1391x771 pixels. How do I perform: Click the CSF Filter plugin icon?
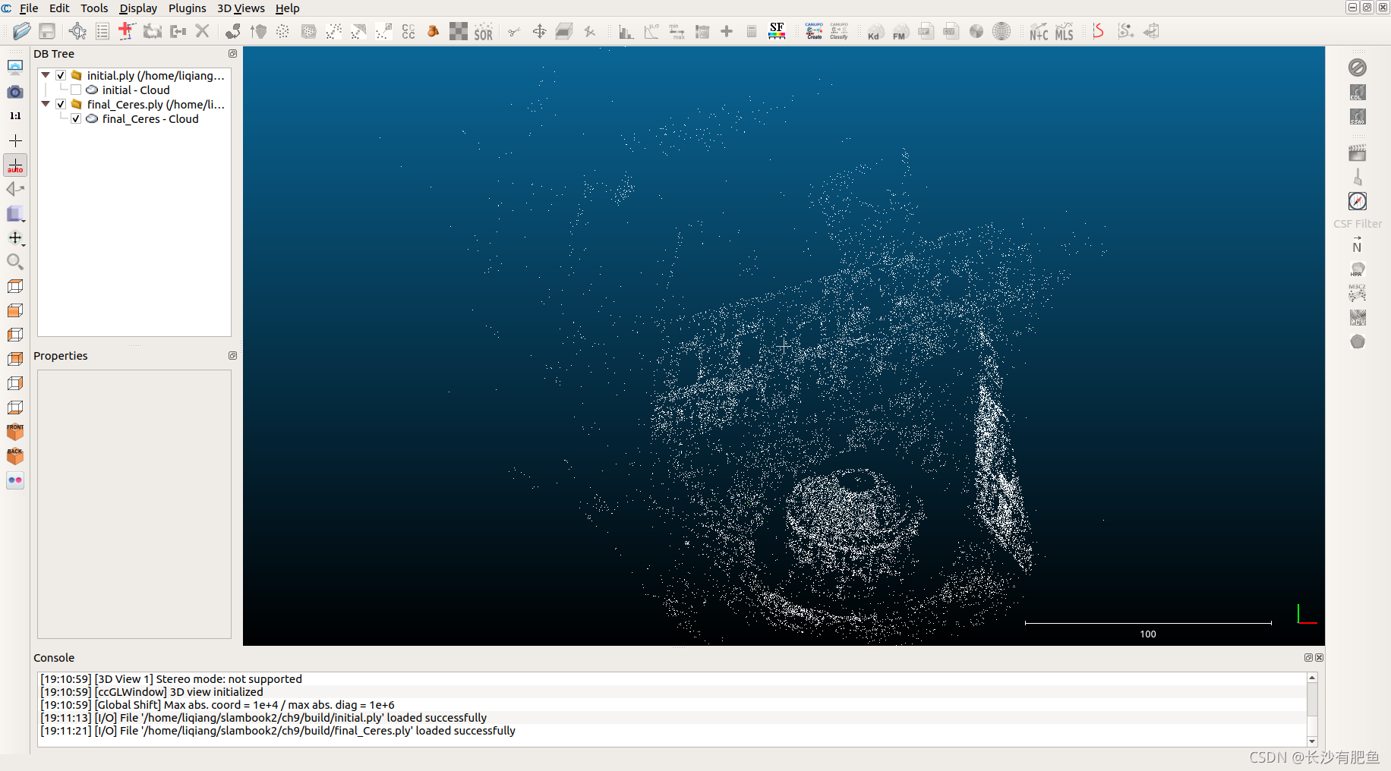tap(1358, 224)
